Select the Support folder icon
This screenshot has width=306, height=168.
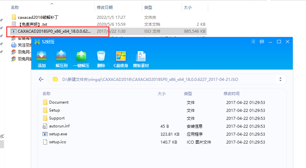pos(45,118)
